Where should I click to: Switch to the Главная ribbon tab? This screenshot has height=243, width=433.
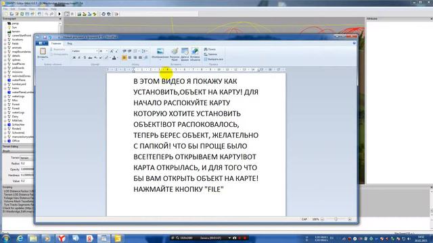[56, 43]
